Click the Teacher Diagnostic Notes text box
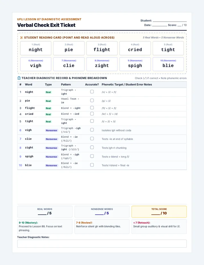The width and height of the screenshot is (204, 265). coord(102,244)
